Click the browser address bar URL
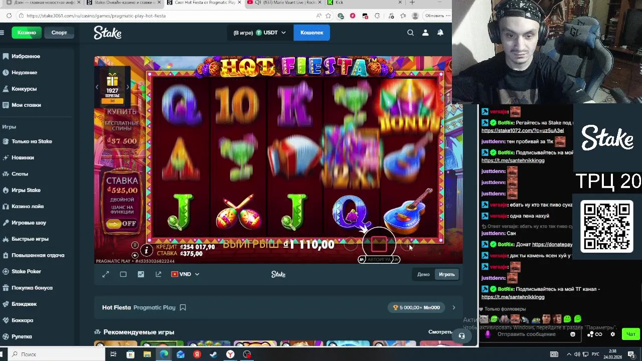Screen dimensions: 642x361 pyautogui.click(x=96, y=16)
